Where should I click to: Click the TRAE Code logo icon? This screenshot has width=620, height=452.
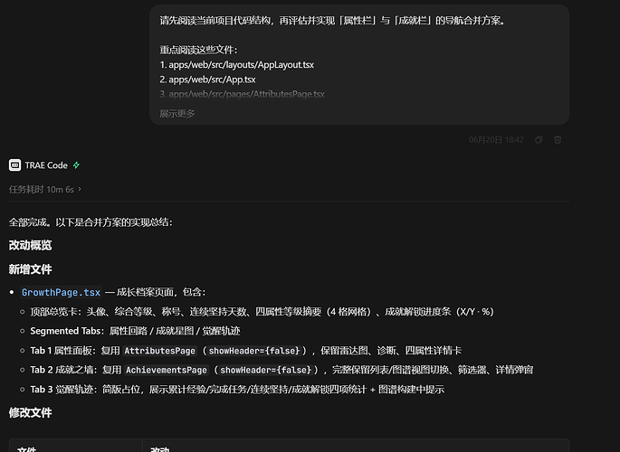coord(15,165)
